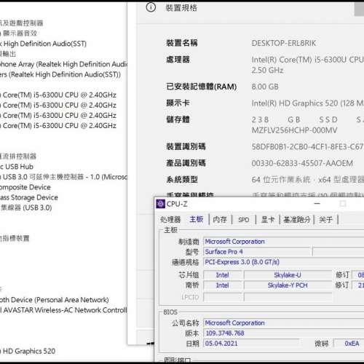The image size is (364, 364).
Task: Select the 集線器 (USB 3.0) row
Action: (26, 207)
